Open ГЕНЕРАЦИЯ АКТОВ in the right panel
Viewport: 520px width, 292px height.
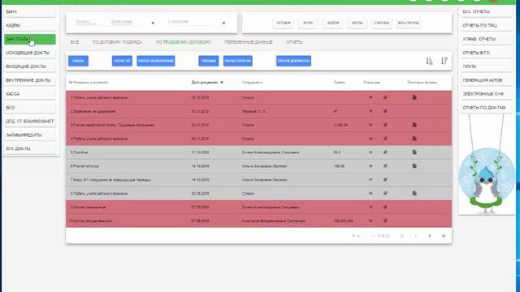487,80
